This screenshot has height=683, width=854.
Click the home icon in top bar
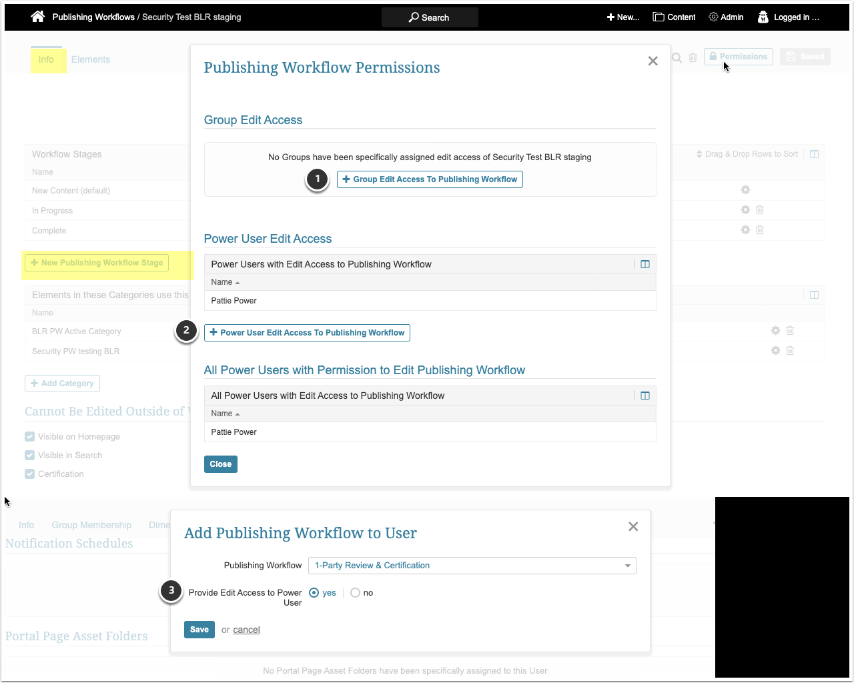pos(38,17)
